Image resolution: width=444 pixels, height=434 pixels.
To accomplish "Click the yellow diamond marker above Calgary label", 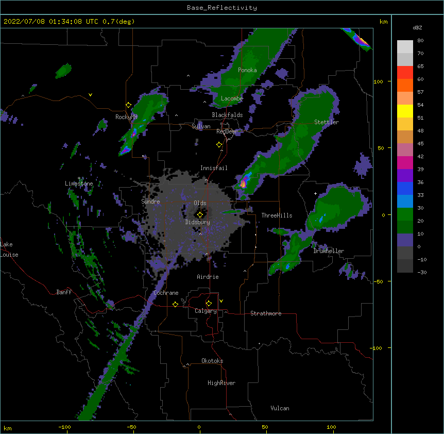I will [x=209, y=304].
